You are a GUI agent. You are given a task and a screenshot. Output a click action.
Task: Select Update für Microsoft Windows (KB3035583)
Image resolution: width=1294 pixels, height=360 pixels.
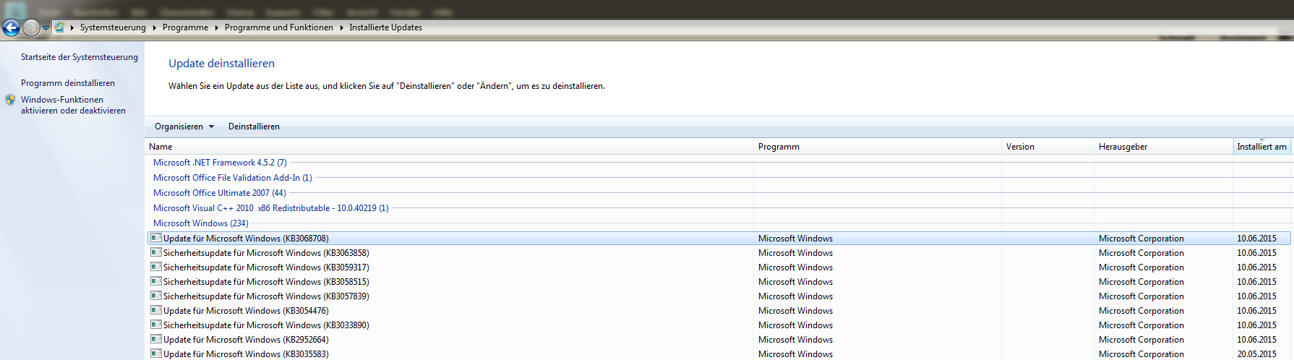pos(246,354)
